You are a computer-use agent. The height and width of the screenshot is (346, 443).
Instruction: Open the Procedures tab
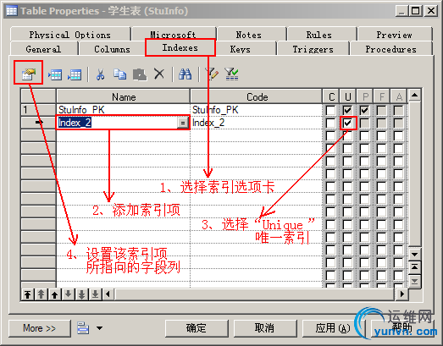(391, 49)
